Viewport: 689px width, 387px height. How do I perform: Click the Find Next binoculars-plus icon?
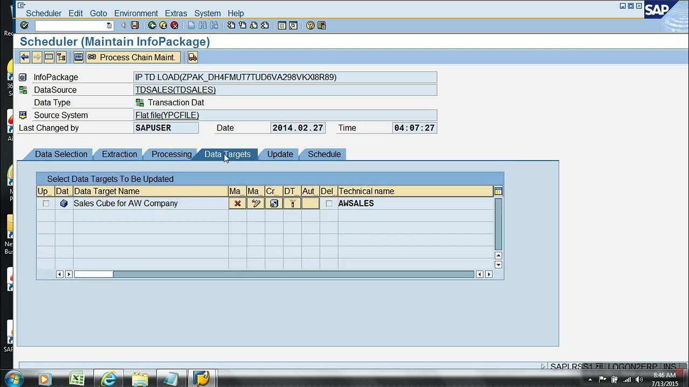tap(214, 25)
